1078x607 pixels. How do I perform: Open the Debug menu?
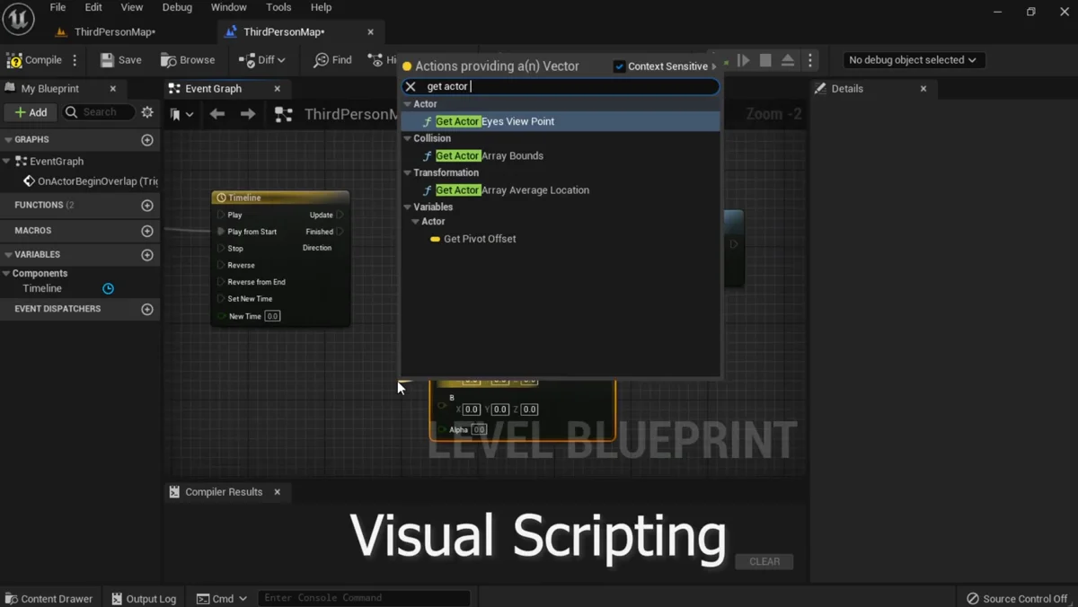[x=177, y=7]
